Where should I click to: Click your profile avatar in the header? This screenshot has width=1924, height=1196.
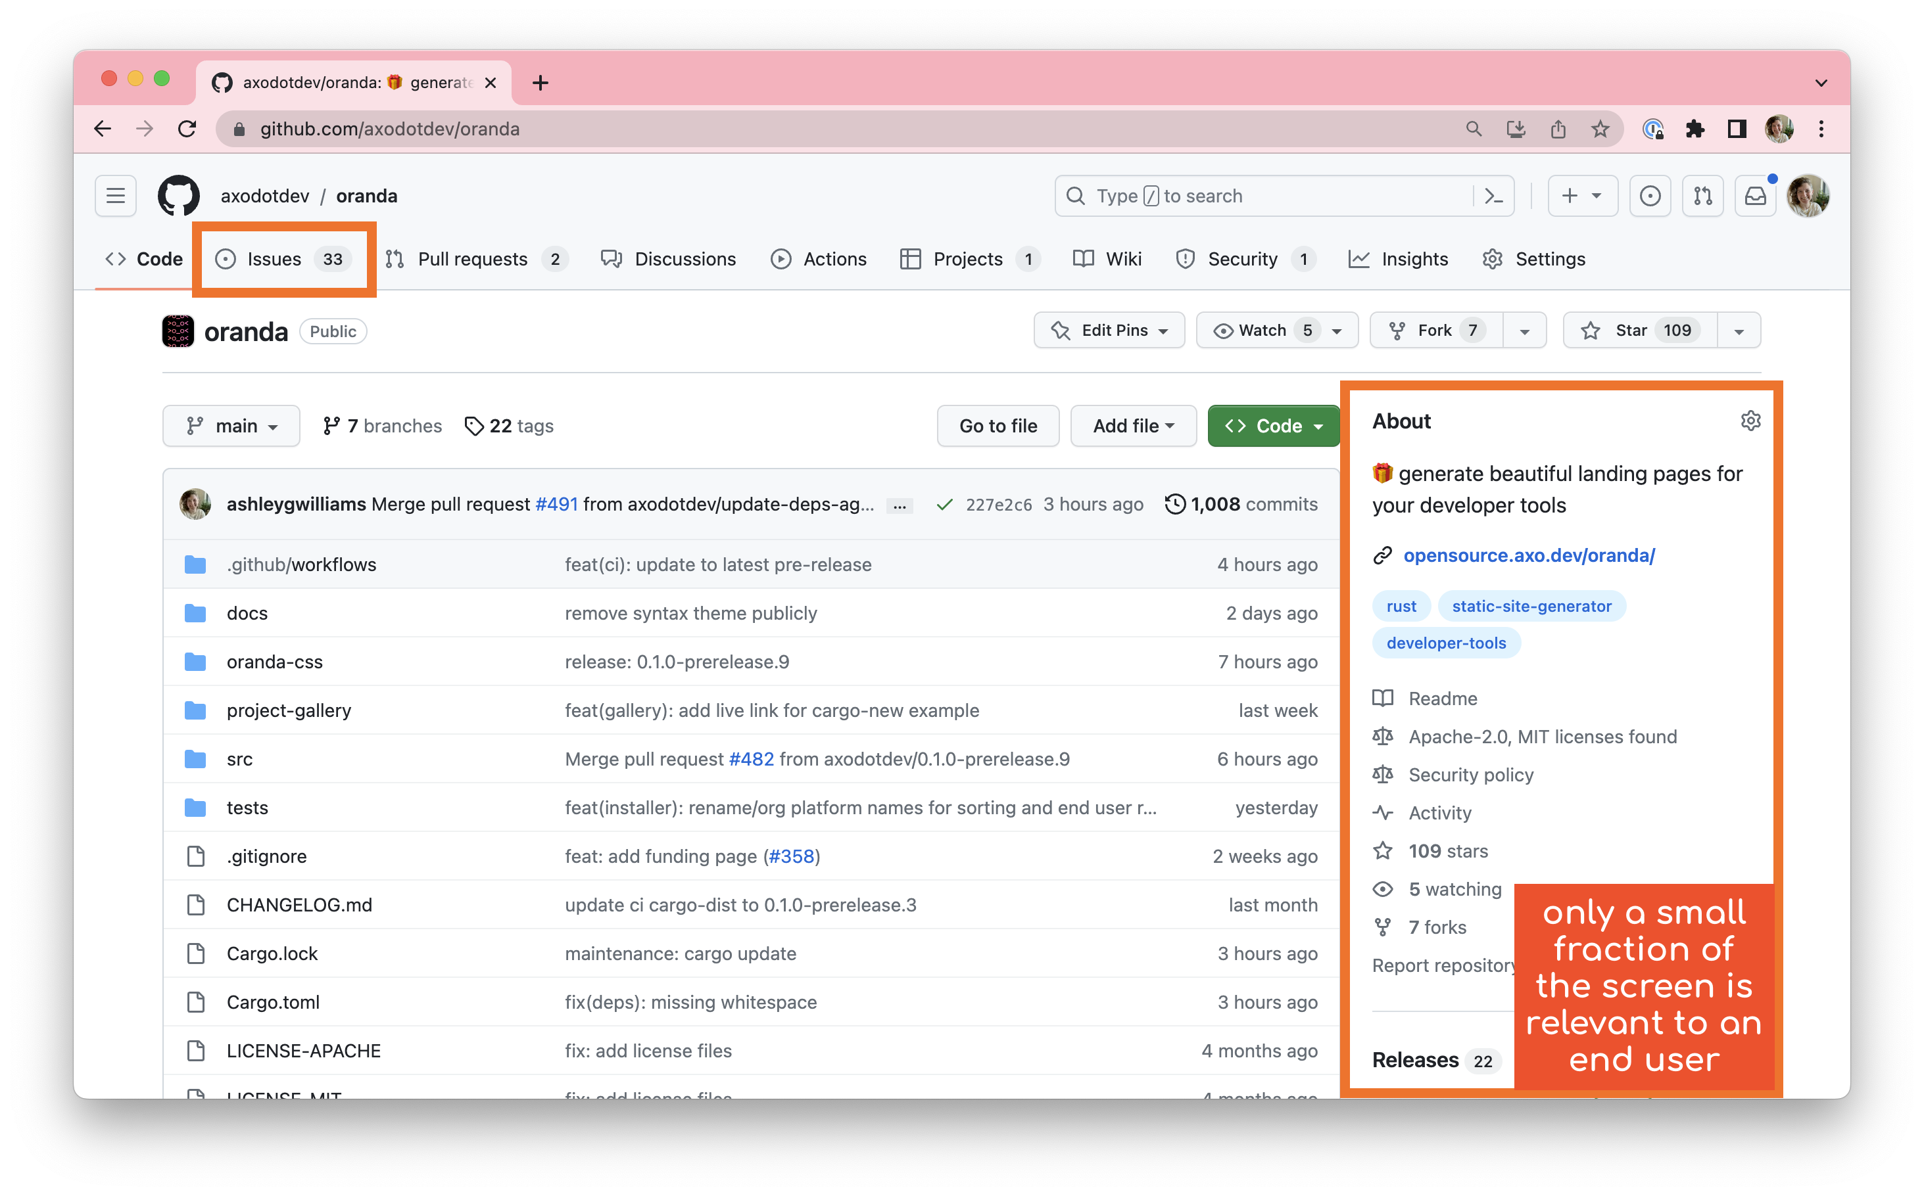pyautogui.click(x=1810, y=195)
